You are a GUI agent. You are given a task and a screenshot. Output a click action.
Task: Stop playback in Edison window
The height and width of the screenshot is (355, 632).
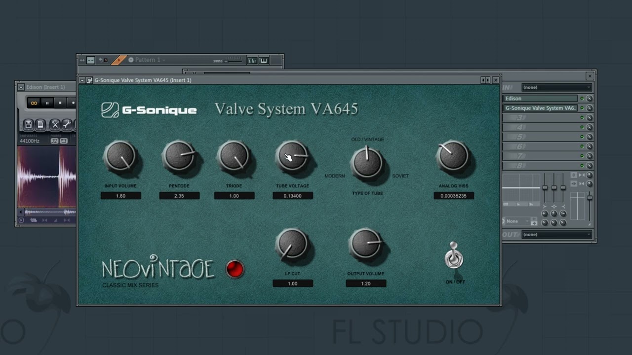(60, 103)
